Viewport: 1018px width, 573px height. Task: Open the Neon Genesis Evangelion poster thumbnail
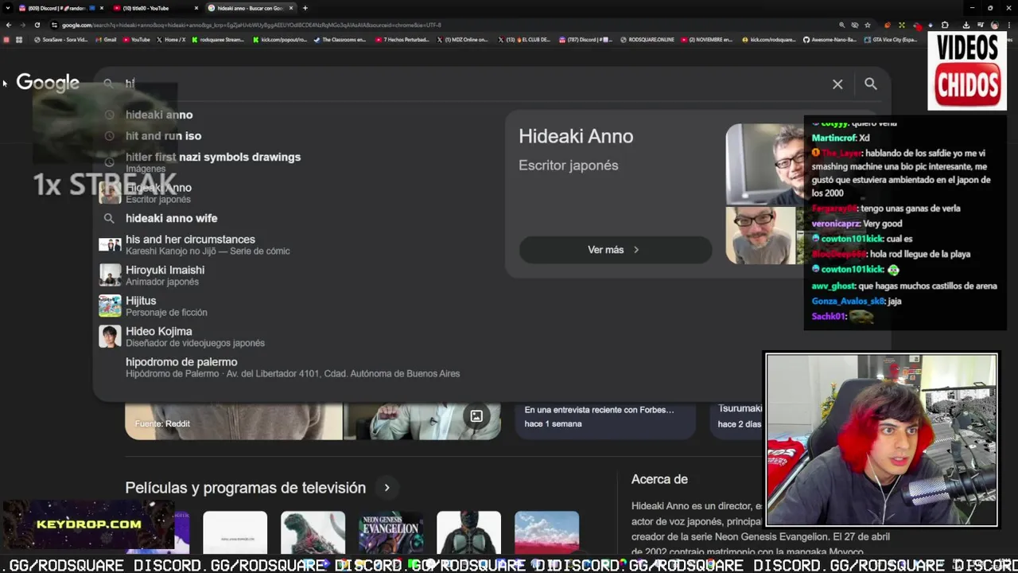point(390,532)
